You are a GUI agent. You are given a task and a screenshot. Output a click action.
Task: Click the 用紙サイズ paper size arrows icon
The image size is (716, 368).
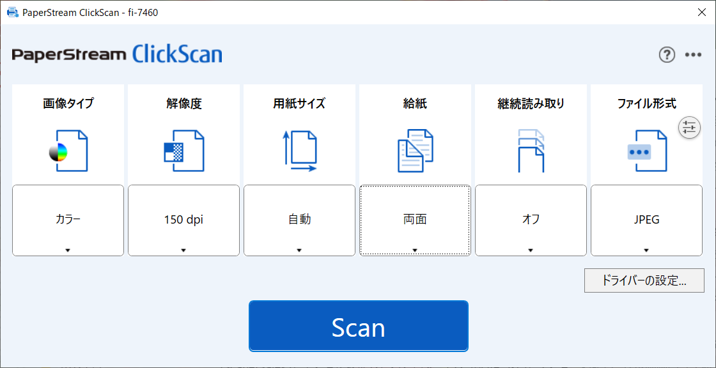(x=300, y=151)
